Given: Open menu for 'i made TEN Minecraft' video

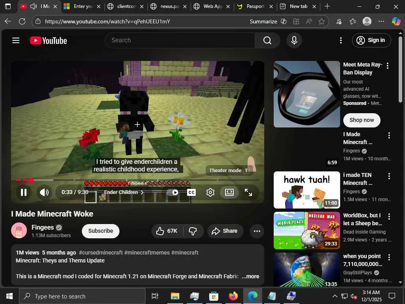Looking at the screenshot, I should pos(389,176).
